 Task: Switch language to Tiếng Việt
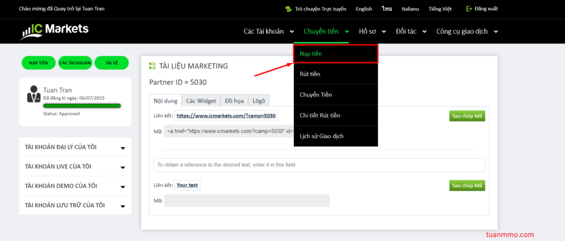(x=440, y=9)
